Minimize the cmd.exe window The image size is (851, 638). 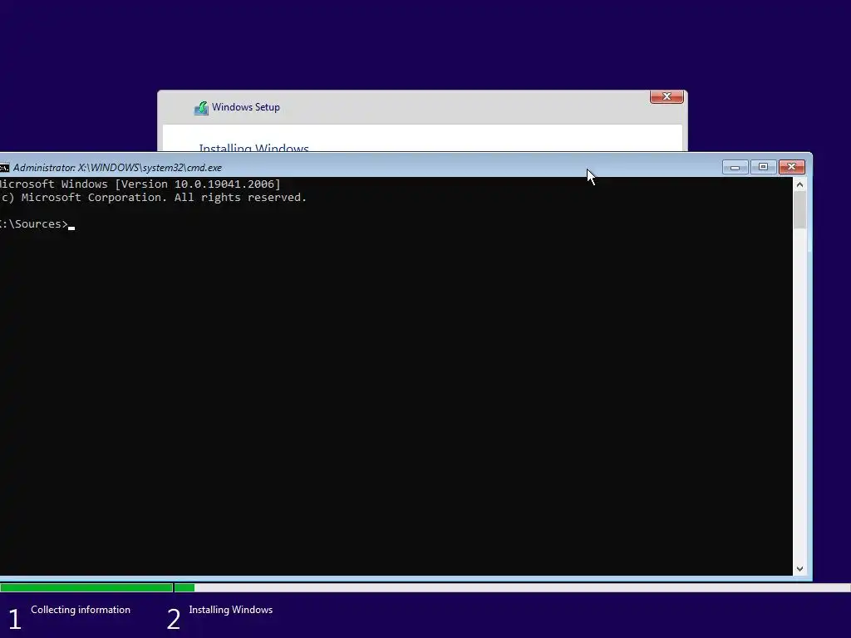735,167
